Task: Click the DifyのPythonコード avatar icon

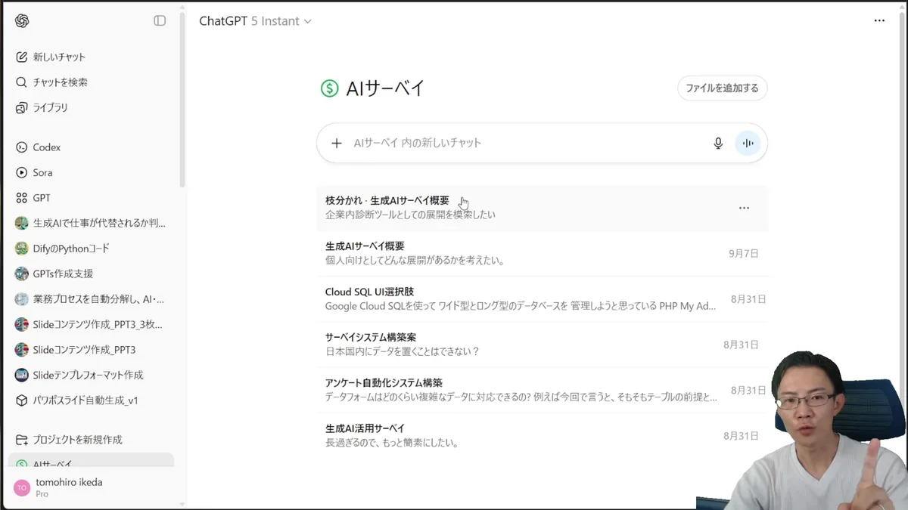Action: coord(21,249)
